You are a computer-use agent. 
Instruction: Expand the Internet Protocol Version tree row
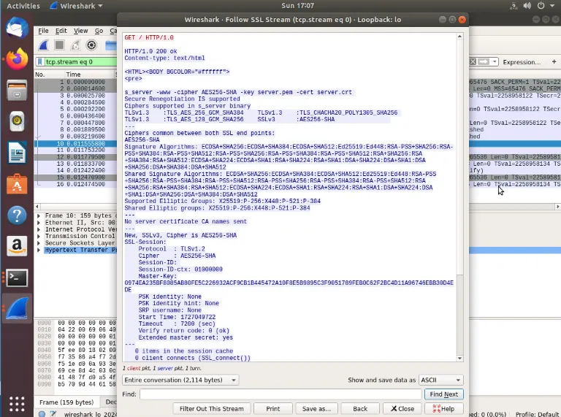click(x=39, y=229)
